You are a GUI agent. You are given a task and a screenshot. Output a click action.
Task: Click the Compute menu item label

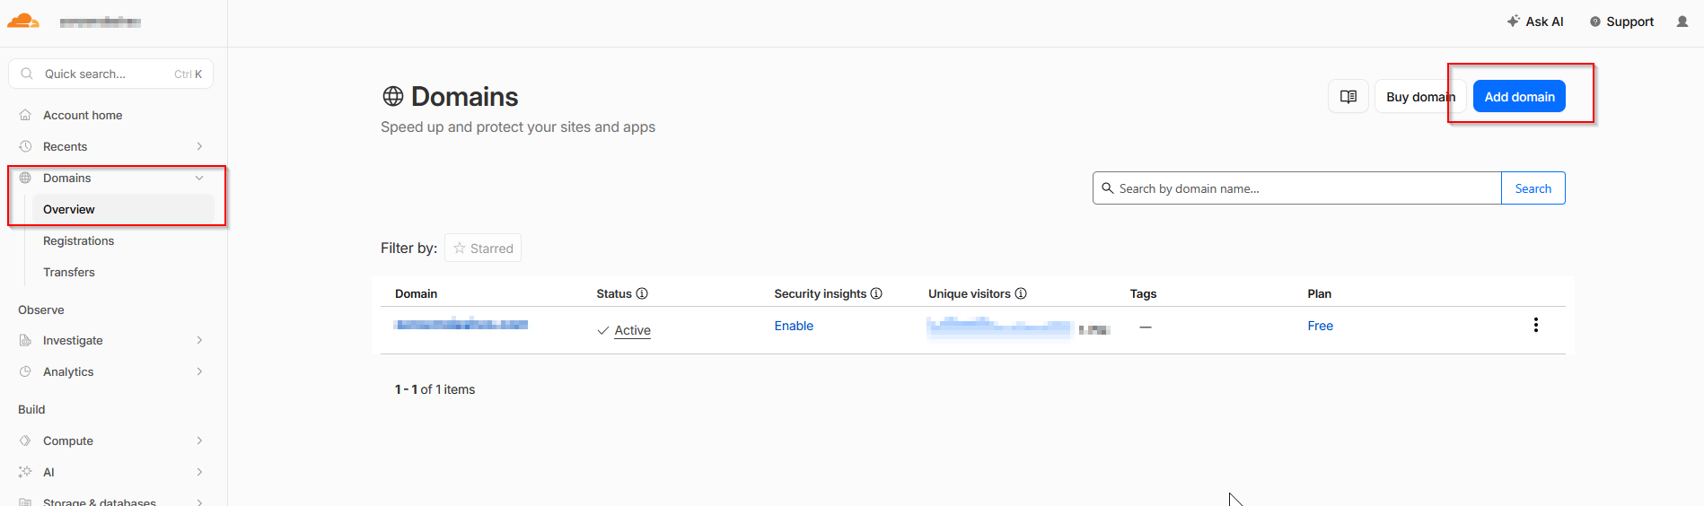tap(68, 441)
